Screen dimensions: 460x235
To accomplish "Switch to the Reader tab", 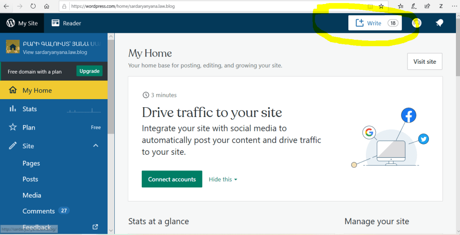I will click(66, 23).
